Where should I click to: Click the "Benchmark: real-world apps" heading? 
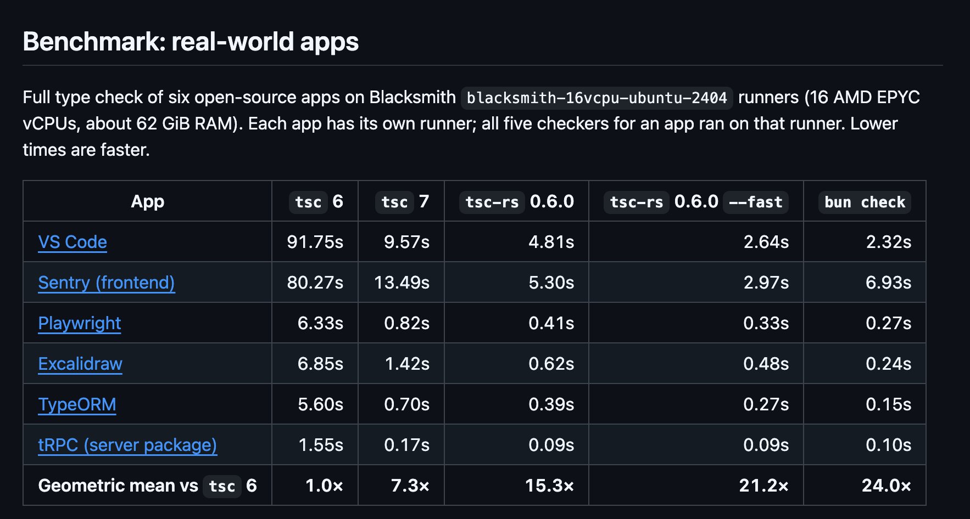(191, 42)
